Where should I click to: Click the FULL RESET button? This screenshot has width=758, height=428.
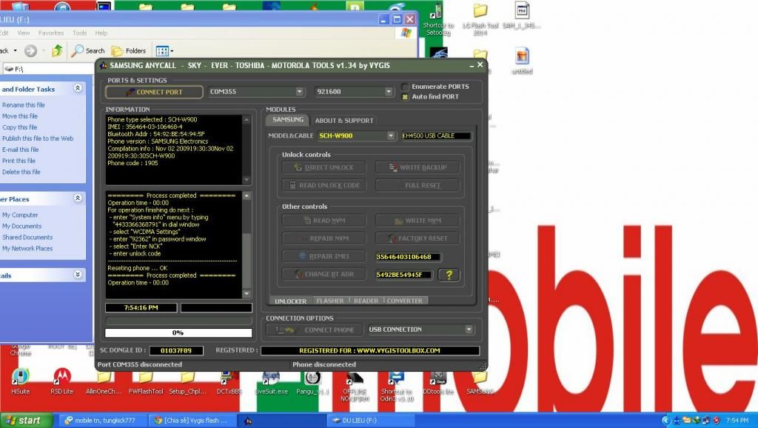point(417,185)
